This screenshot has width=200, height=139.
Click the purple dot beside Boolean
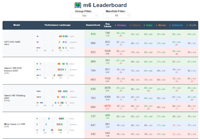(115, 25)
